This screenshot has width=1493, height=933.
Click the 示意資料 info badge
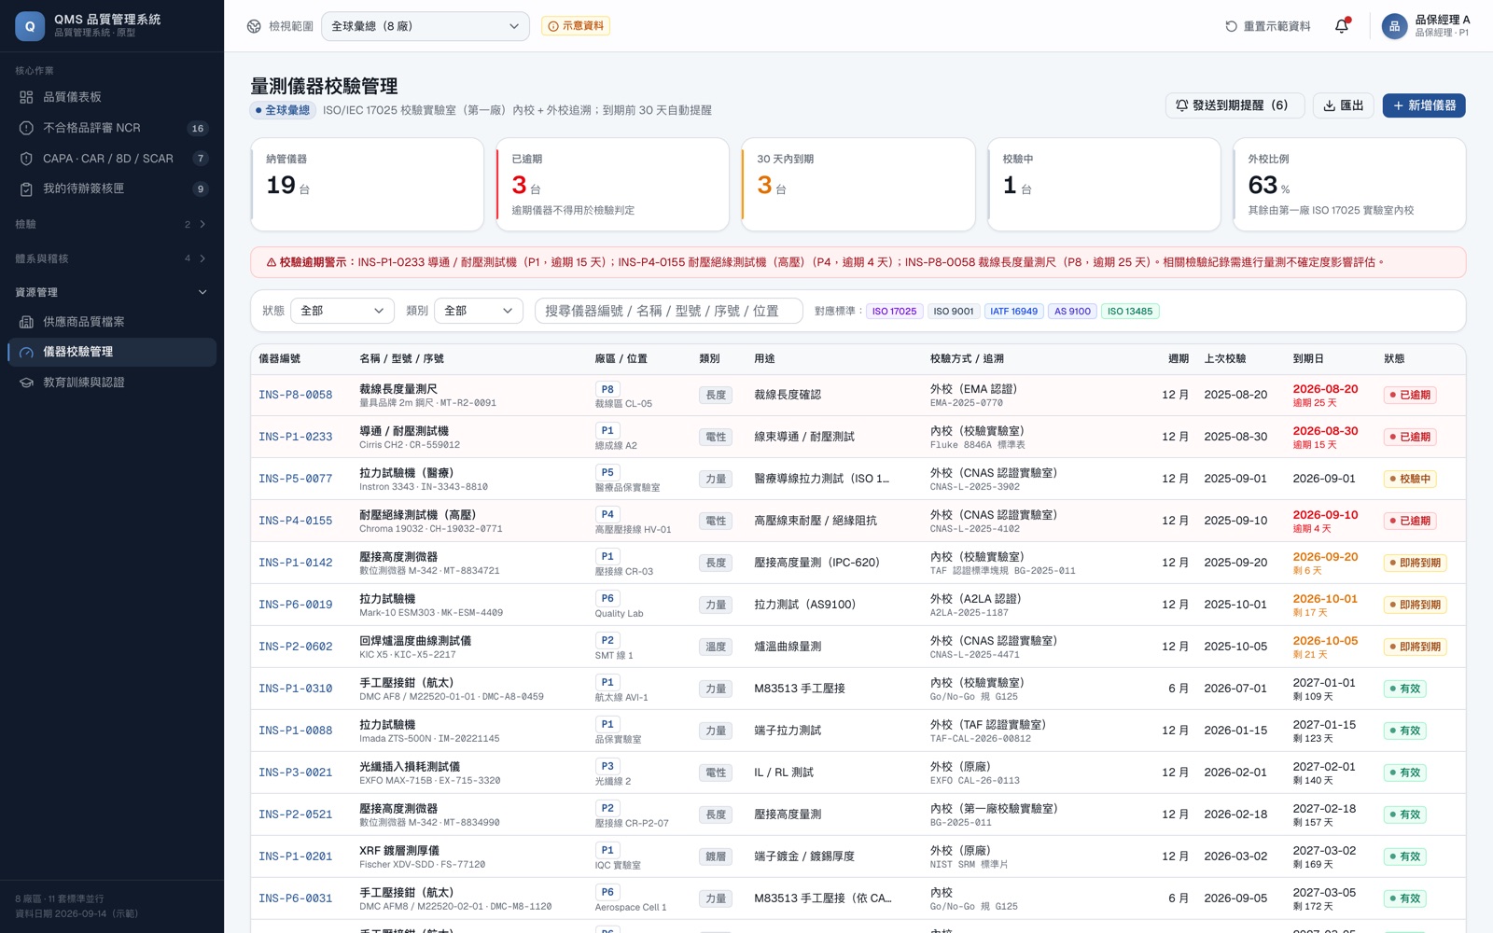[576, 26]
